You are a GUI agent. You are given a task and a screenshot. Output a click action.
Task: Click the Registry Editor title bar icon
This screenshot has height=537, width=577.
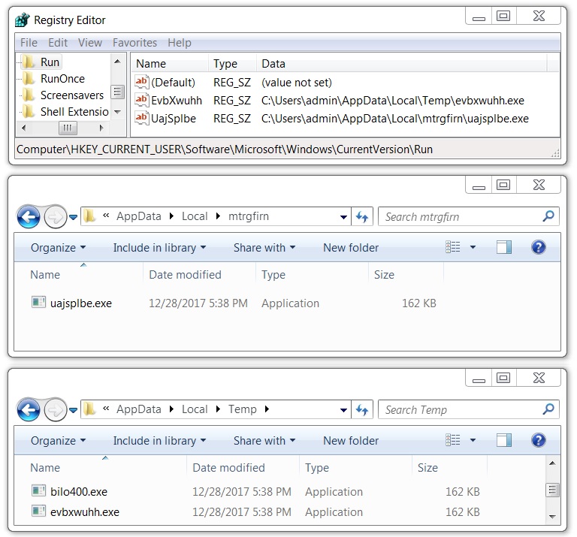(23, 20)
